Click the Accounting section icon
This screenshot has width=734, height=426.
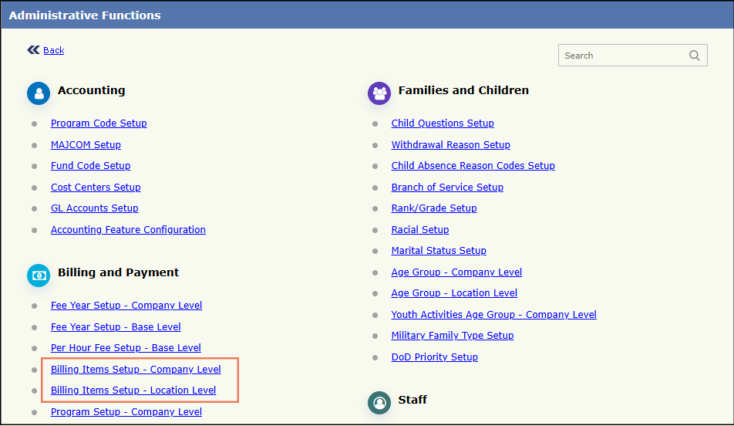39,93
